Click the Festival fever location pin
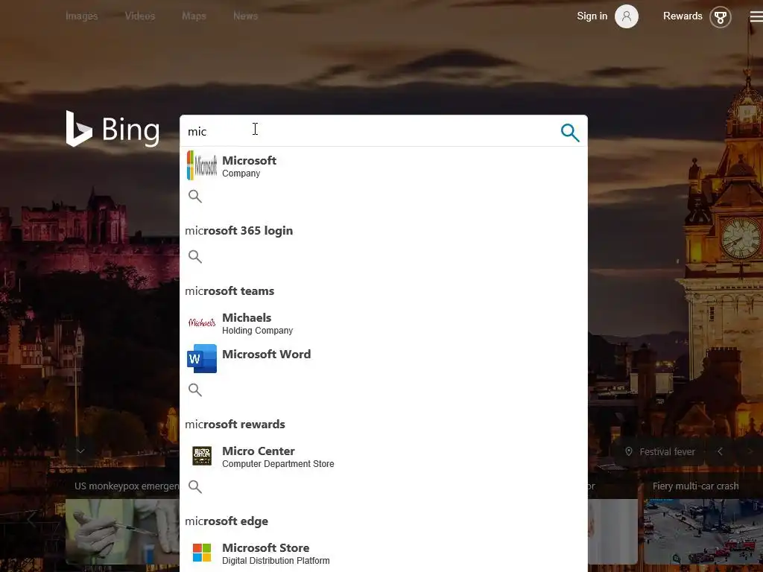This screenshot has width=763, height=572. click(x=629, y=451)
